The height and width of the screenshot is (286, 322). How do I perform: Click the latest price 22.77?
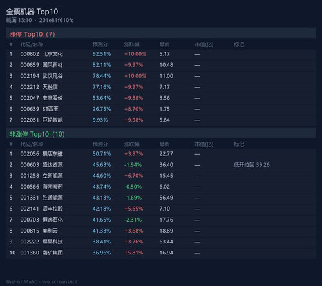(166, 154)
